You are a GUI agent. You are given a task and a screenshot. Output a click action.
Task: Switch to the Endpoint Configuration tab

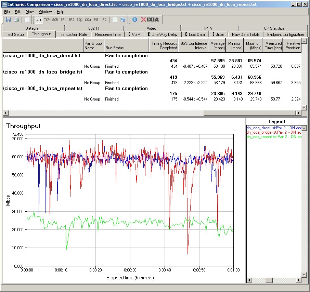[285, 35]
